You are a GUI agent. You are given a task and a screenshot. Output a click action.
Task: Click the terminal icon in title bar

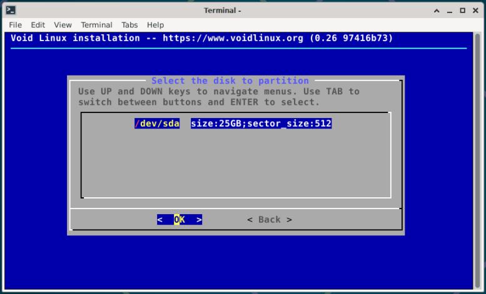11,10
